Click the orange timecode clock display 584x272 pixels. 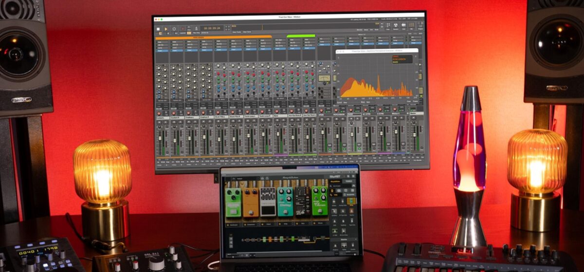212,28
